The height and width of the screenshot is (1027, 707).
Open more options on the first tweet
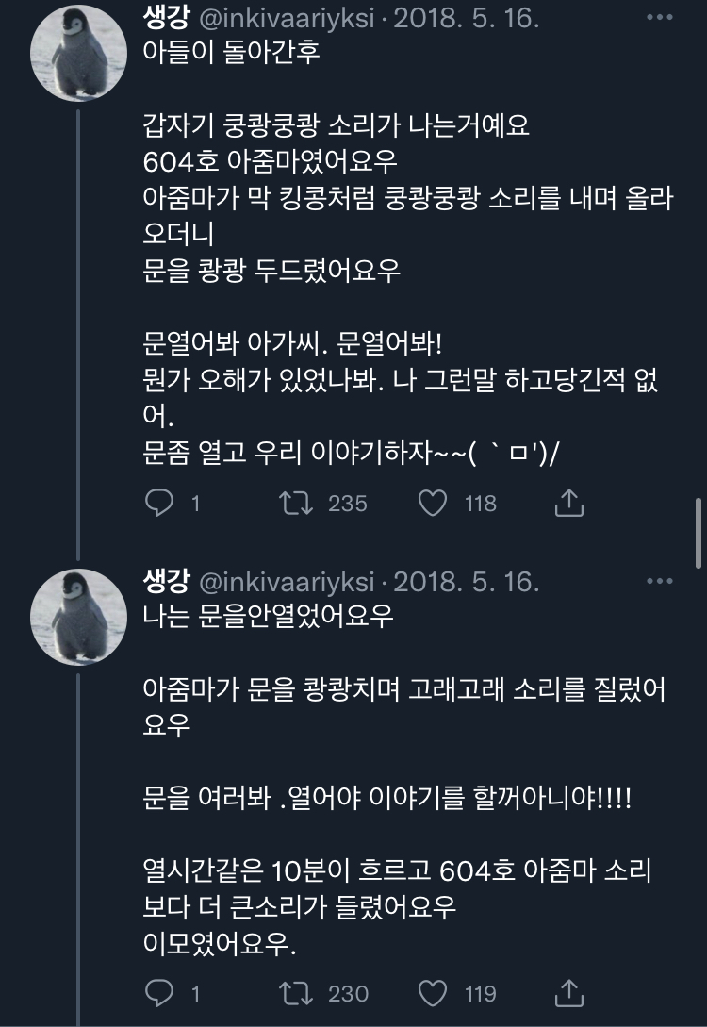659,17
